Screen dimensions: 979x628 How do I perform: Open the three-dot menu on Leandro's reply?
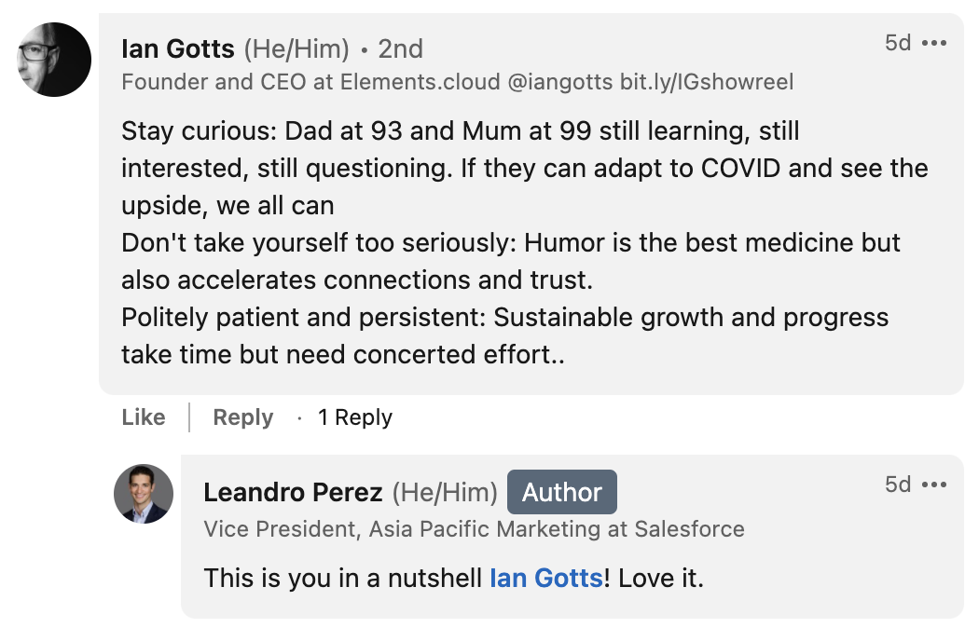click(932, 484)
